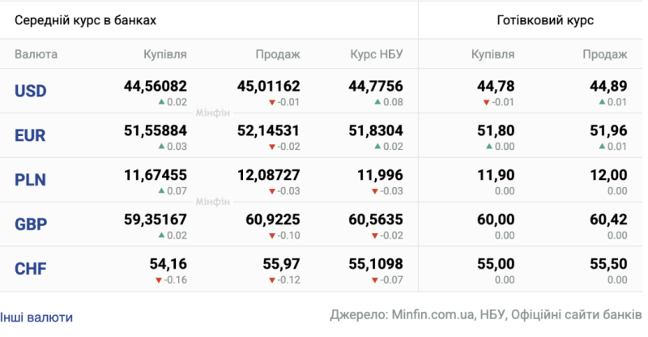Open the USD currency link
The image size is (648, 337).
[31, 91]
